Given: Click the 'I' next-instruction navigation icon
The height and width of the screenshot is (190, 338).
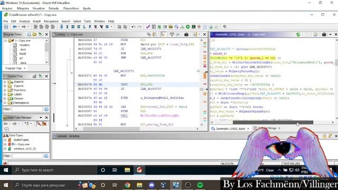Looking at the screenshot, I should pos(67,27).
